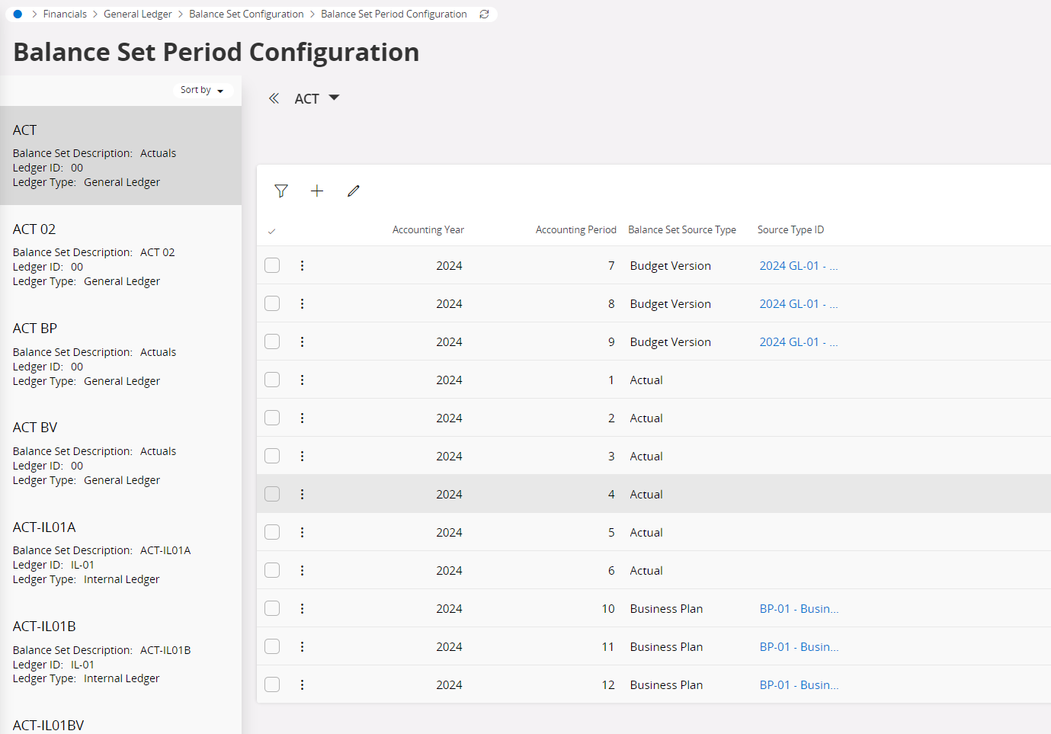
Task: Go to Balance Set Configuration via breadcrumb
Action: click(246, 14)
